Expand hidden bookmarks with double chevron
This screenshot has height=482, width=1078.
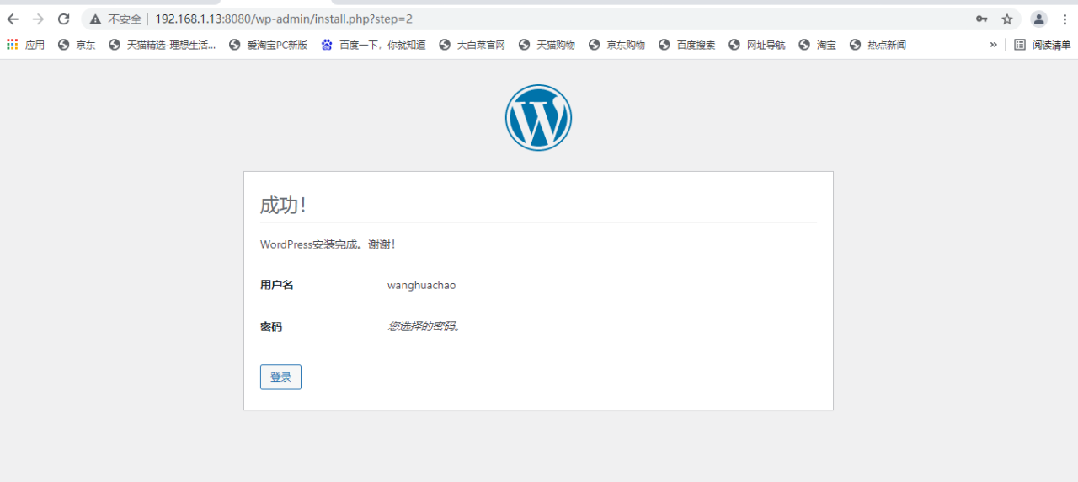click(993, 45)
